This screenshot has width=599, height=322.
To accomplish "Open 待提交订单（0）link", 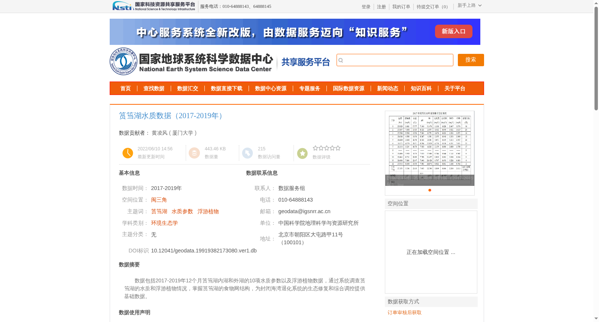I will click(433, 7).
